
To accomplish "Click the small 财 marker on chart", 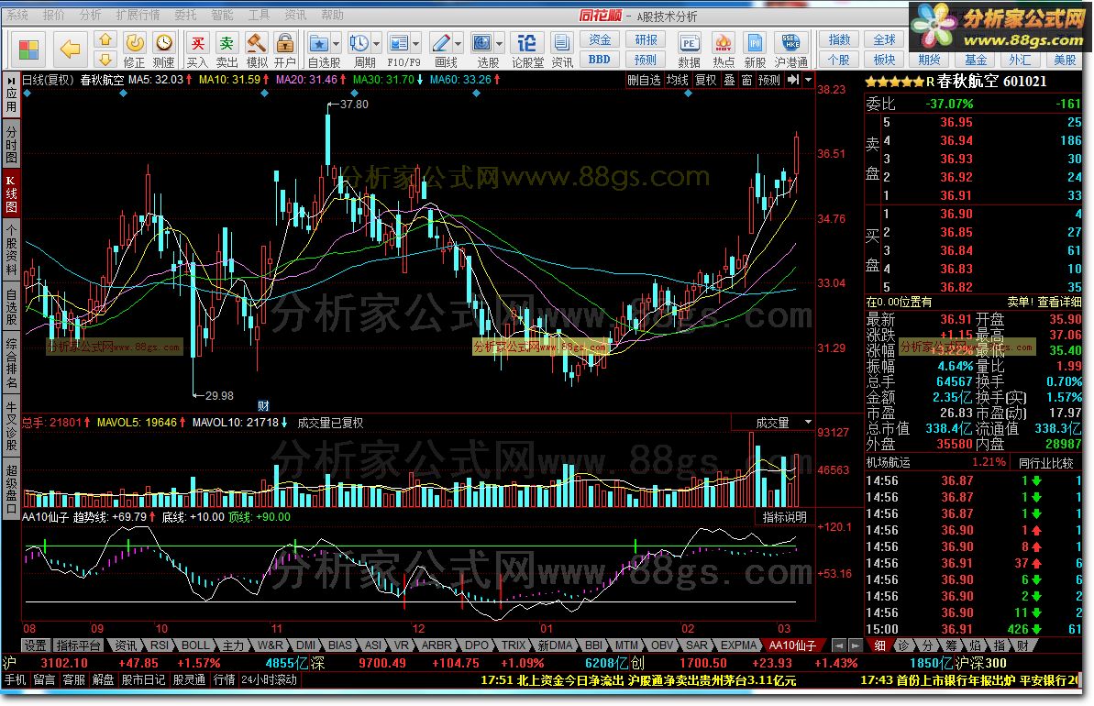I will (263, 406).
